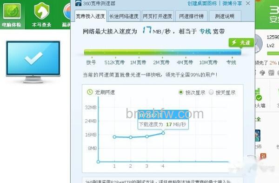Switch to 宽带接入速度 tab
279x183 pixels.
click(x=90, y=16)
